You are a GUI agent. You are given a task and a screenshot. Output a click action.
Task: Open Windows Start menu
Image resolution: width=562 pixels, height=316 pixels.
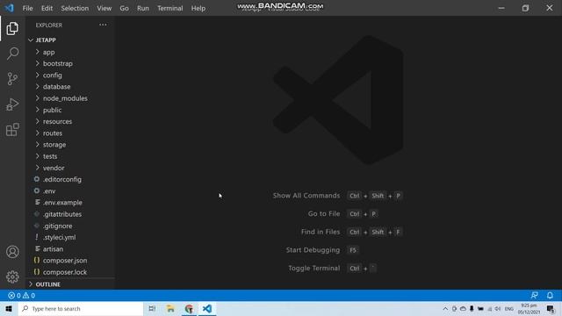point(9,308)
